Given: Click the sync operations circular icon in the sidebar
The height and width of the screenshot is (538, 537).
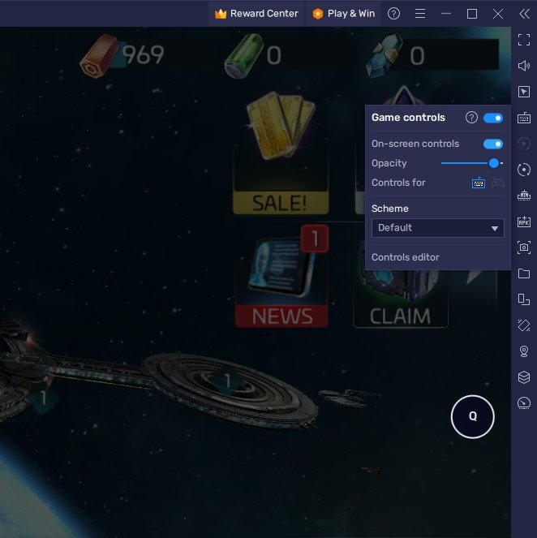Looking at the screenshot, I should (524, 170).
